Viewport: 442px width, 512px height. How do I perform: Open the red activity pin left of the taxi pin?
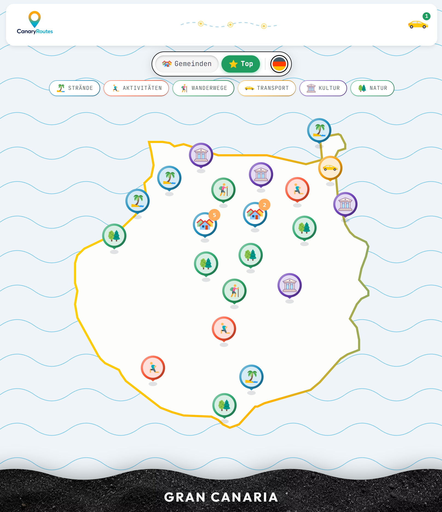297,189
